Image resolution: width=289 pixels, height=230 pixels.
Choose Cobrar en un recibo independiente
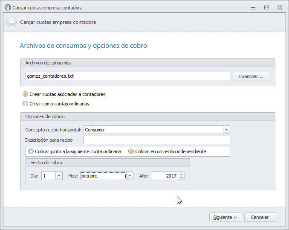[131, 151]
